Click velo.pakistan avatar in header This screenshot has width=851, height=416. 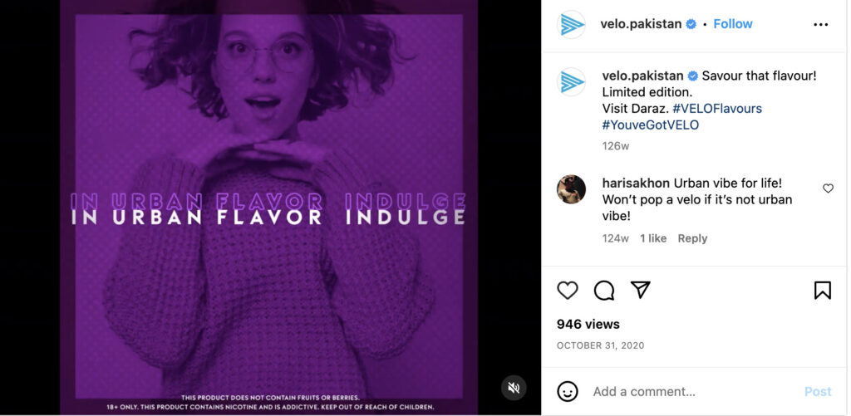[572, 24]
